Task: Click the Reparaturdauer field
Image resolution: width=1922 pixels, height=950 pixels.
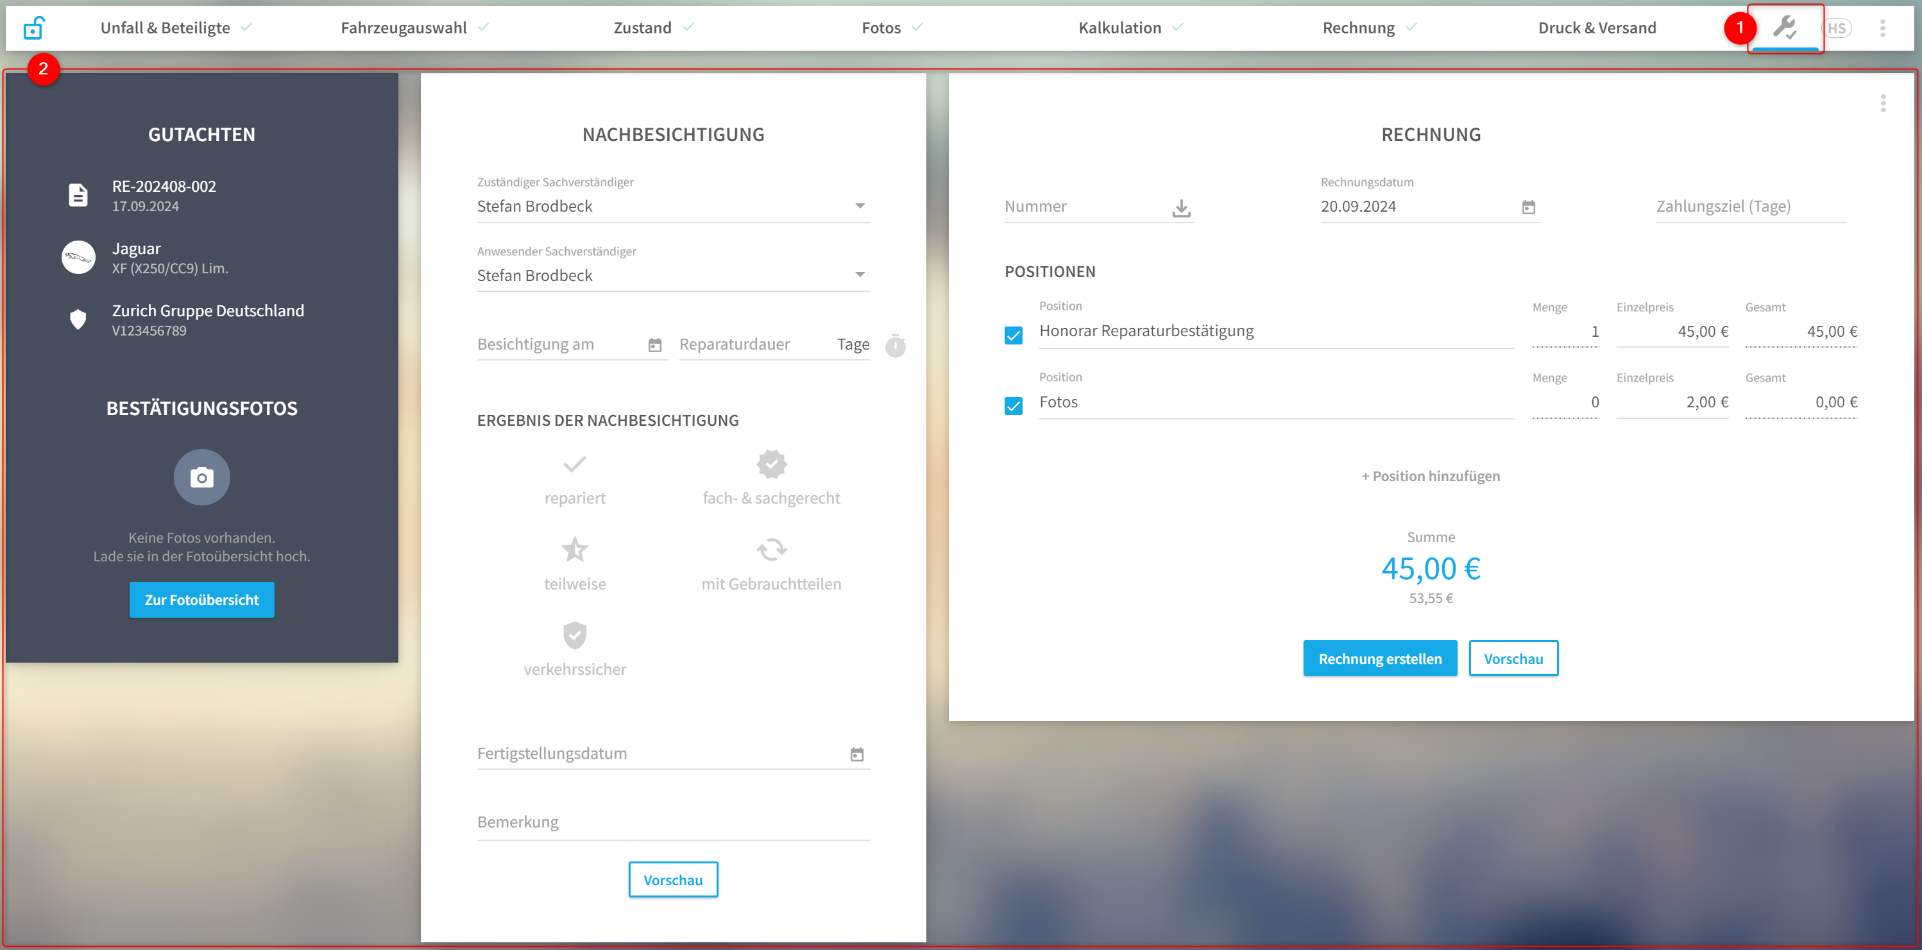Action: pyautogui.click(x=774, y=344)
